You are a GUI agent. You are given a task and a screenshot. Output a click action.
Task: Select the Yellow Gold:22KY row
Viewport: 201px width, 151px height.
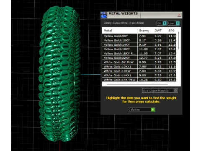click(139, 58)
